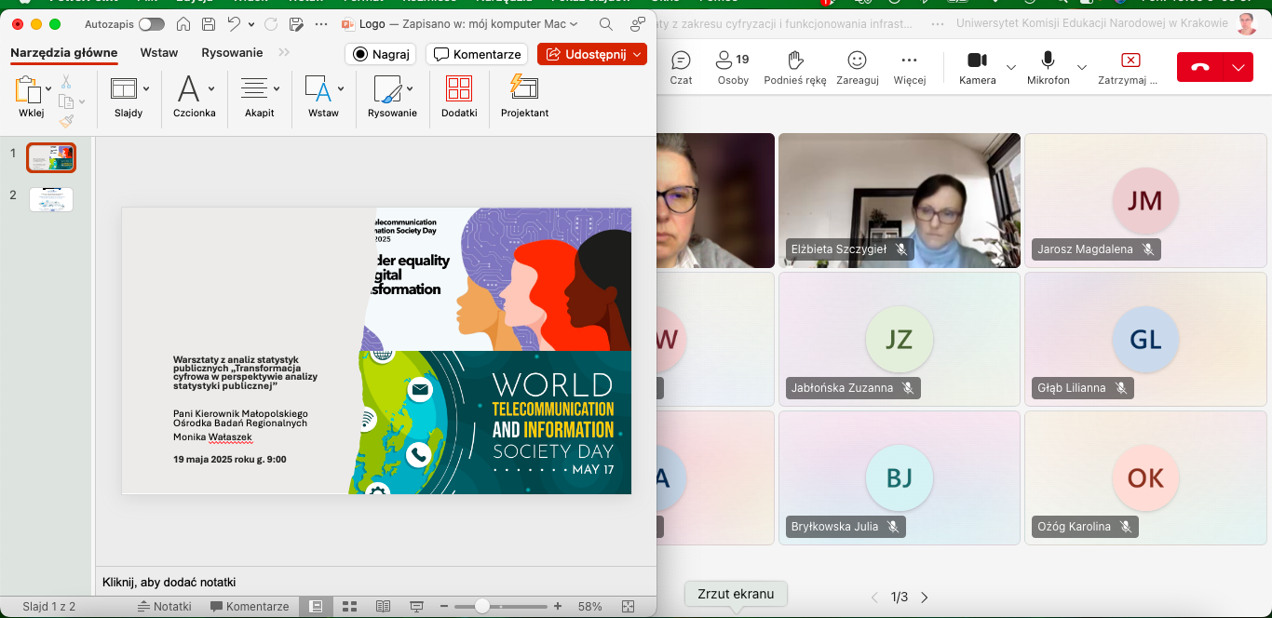Adjust the zoom slider handle
The width and height of the screenshot is (1272, 618).
click(482, 606)
